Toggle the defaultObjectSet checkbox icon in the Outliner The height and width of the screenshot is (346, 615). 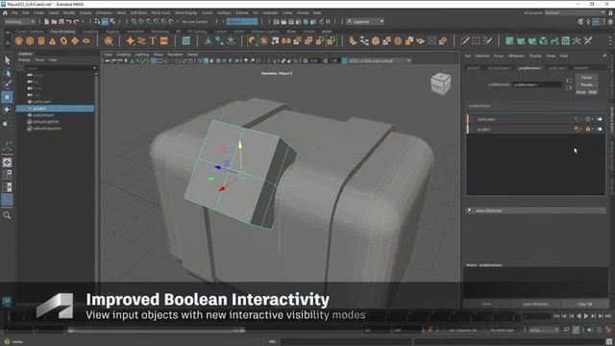(x=30, y=128)
